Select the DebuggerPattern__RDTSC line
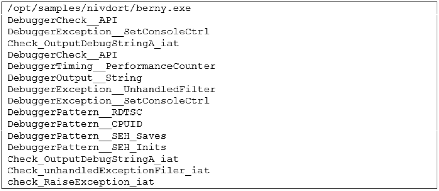 pos(75,112)
